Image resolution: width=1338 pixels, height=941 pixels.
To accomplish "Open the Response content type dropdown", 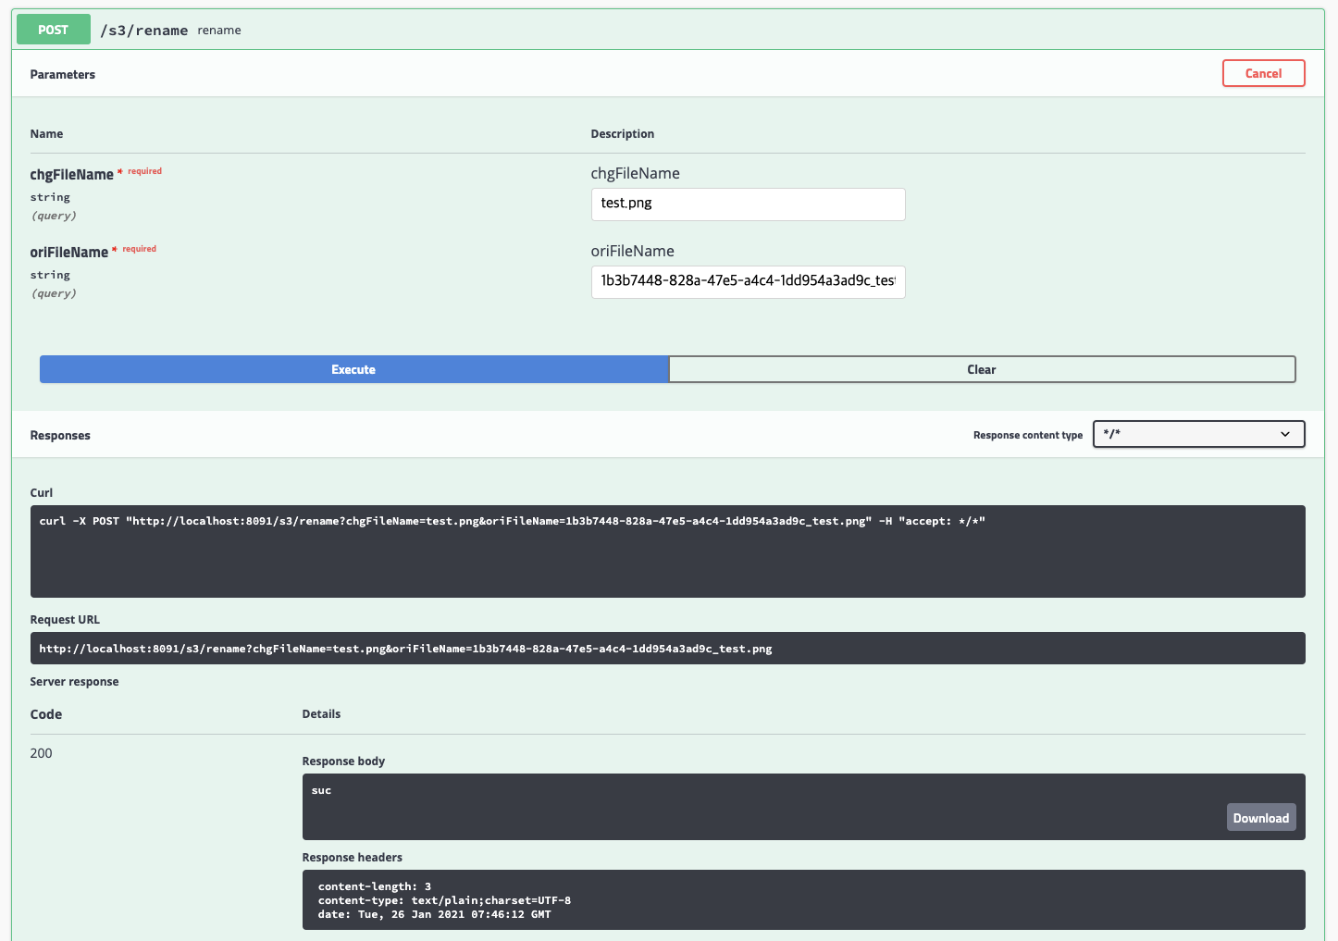I will pos(1198,434).
